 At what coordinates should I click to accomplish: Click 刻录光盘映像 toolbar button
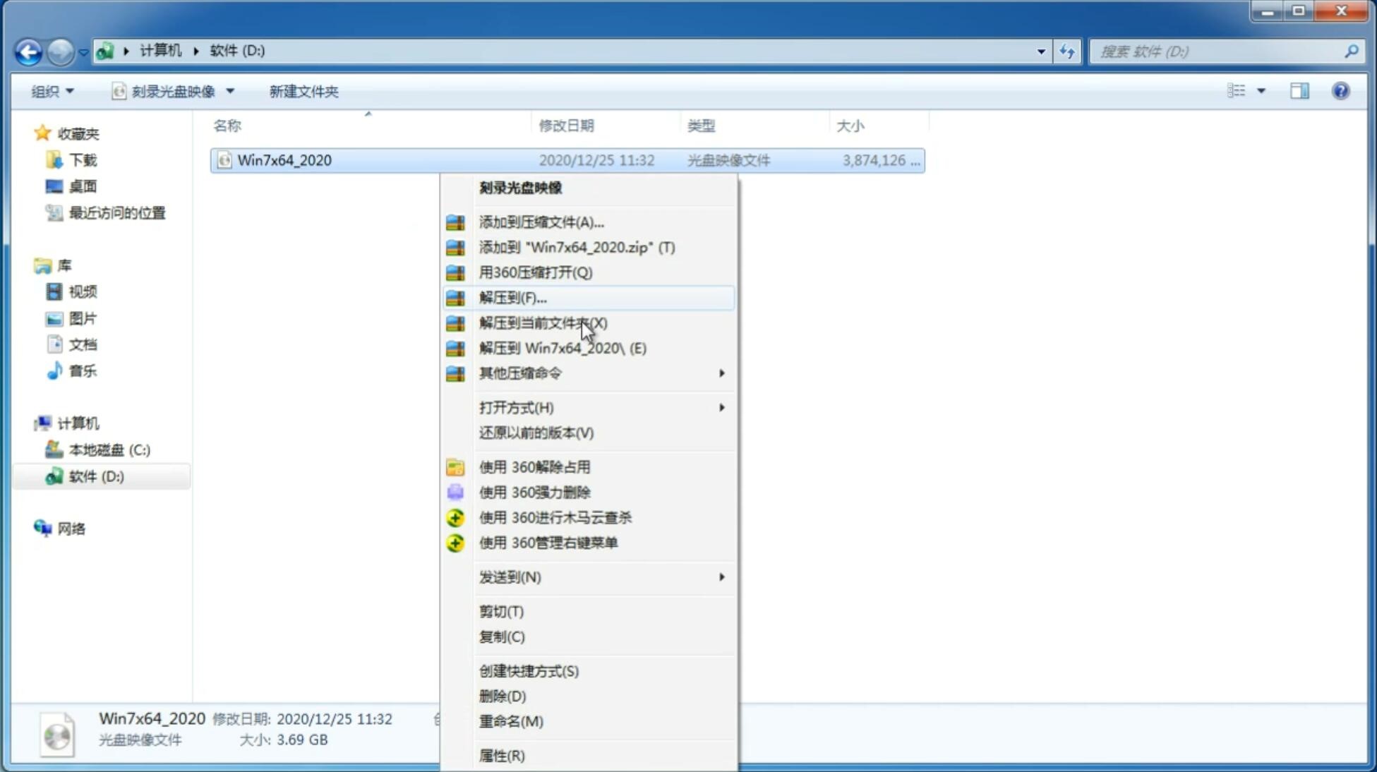coord(165,91)
